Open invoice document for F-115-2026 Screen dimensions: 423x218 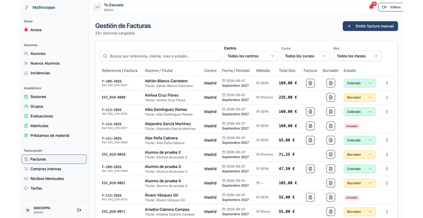click(x=310, y=197)
